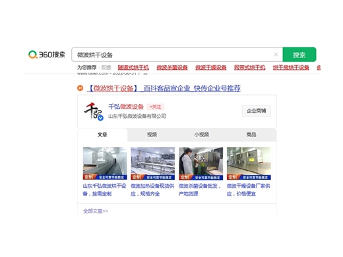Viewport: 343px width, 257px height.
Task: Open the 【微波烘干设备】百科 result title
Action: 164,88
